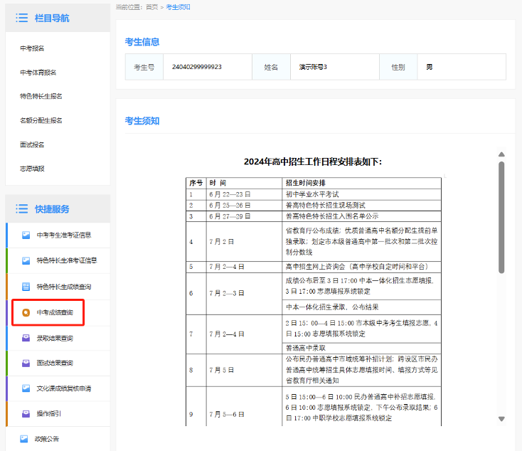Click the 高中招生网上咨询会 table cell
Image resolution: width=522 pixels, height=451 pixels.
[361, 267]
